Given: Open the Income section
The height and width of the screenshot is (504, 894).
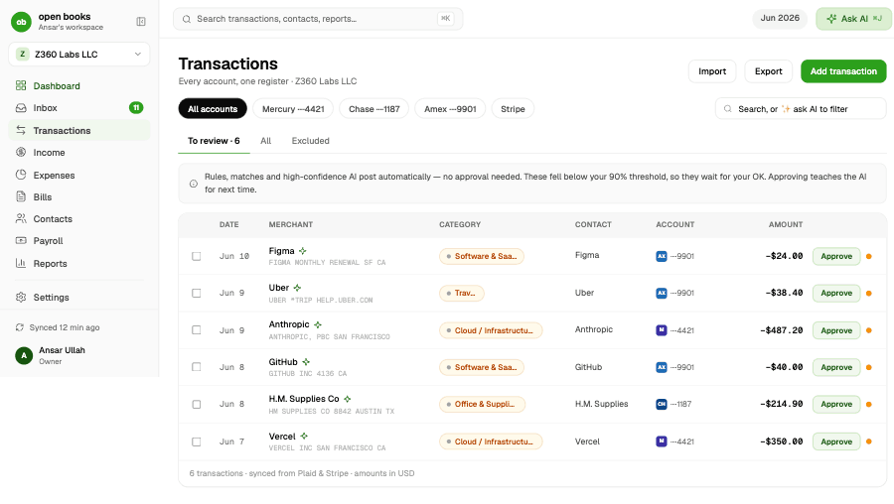Looking at the screenshot, I should [79, 153].
